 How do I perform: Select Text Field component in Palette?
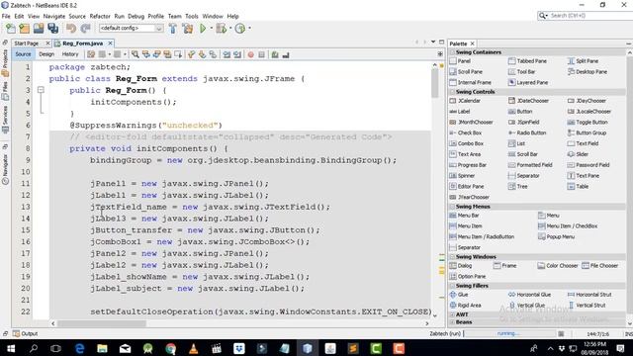click(x=583, y=143)
